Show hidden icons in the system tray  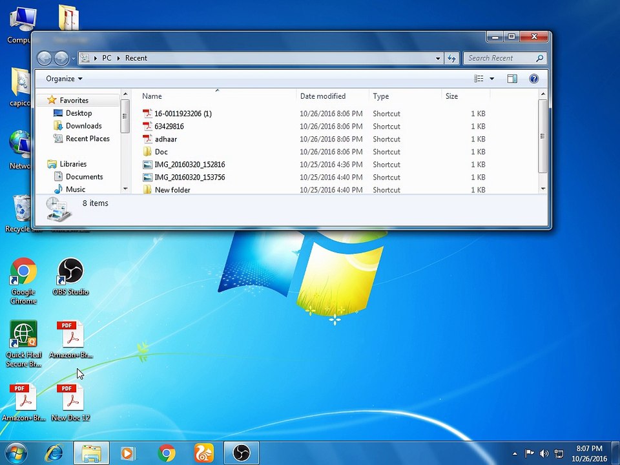coord(515,453)
